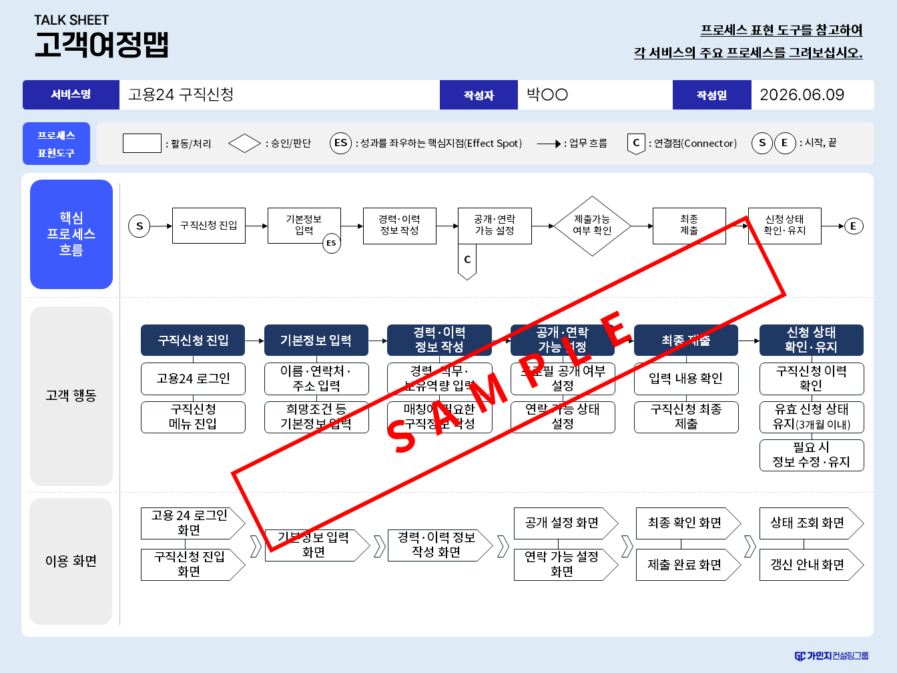The height and width of the screenshot is (673, 897).
Task: Select the 공개·연락 가능 설정 box in the core process flow
Action: click(495, 226)
